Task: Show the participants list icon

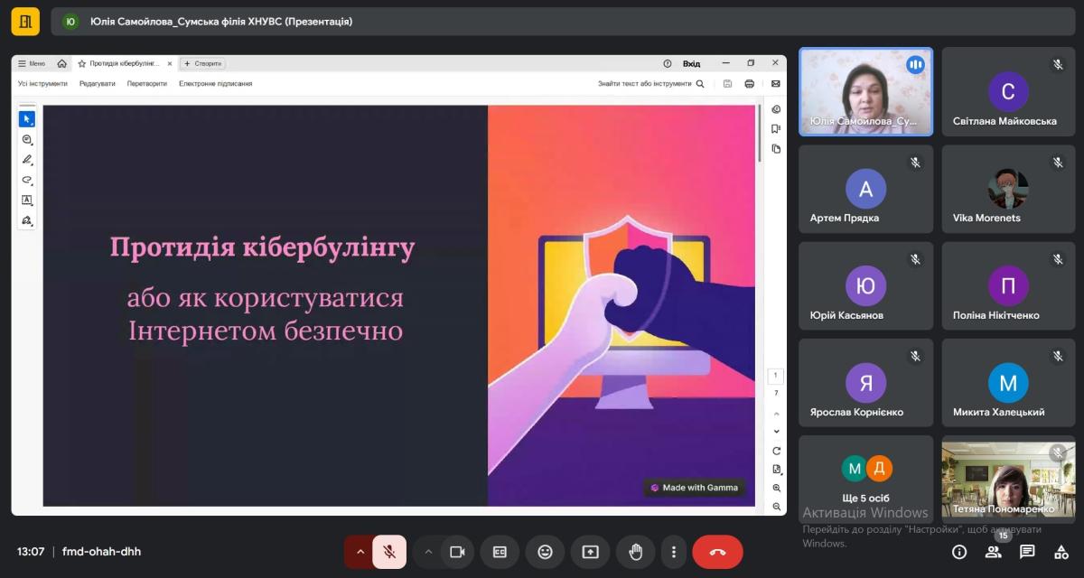Action: coord(994,552)
